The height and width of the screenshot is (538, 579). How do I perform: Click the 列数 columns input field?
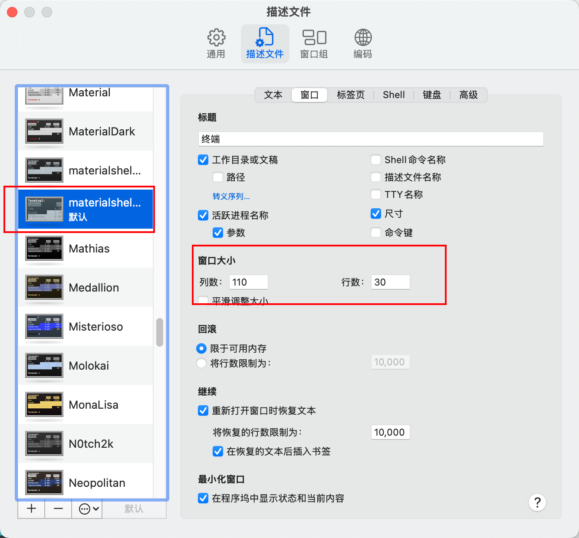tap(248, 282)
